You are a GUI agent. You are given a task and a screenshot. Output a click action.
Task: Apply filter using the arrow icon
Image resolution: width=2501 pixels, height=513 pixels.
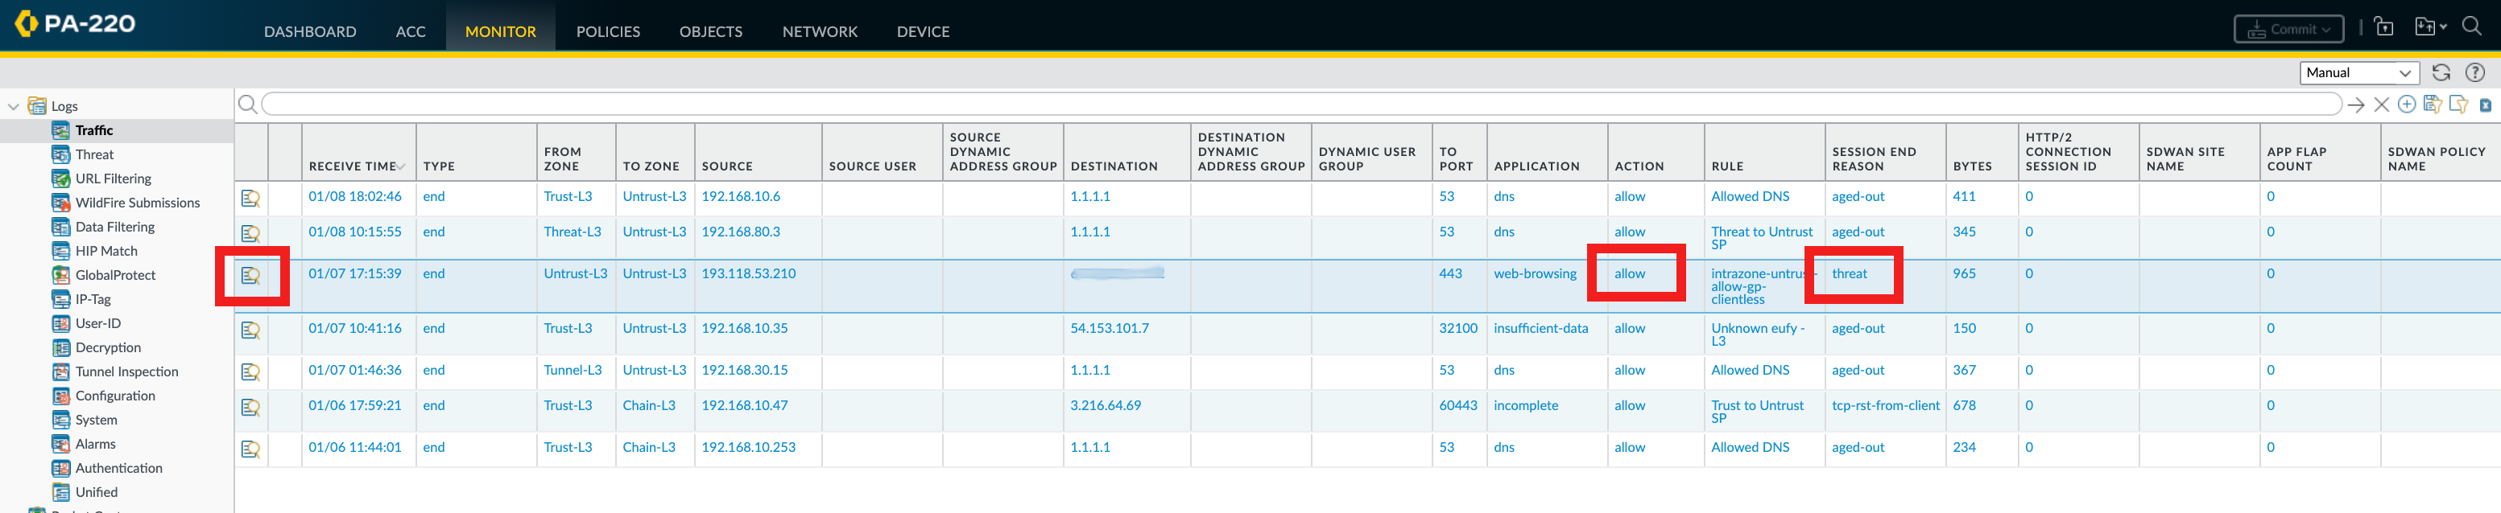[2355, 105]
